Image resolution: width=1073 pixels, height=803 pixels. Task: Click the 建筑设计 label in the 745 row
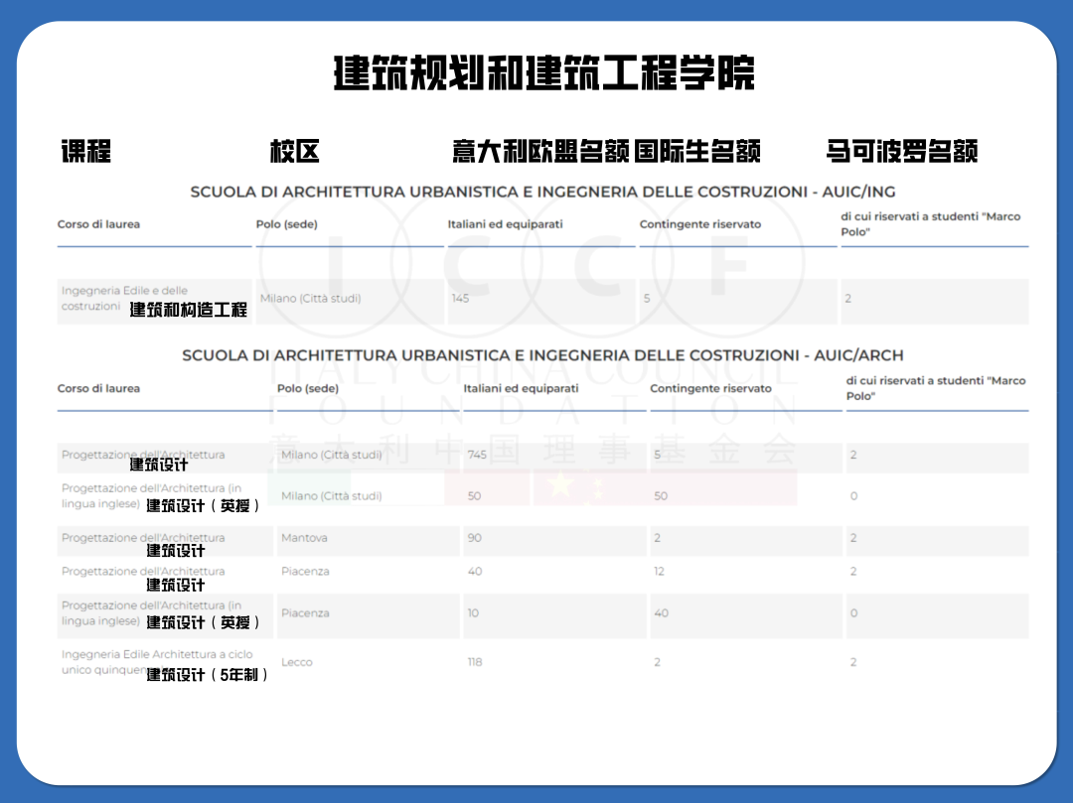tap(159, 465)
